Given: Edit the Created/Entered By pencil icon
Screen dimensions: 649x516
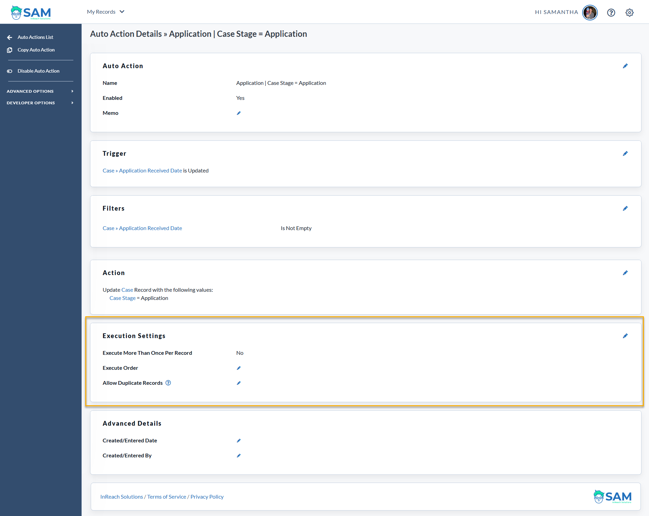Looking at the screenshot, I should point(239,456).
